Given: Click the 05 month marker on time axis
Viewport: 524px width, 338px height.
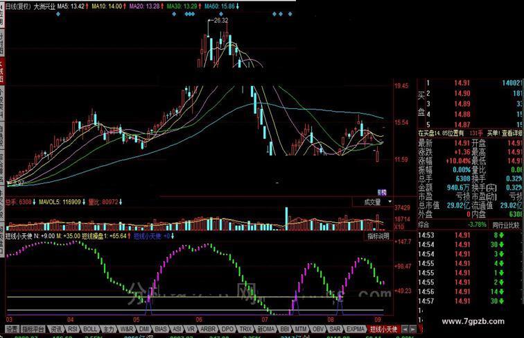Looking at the screenshot, I should (x=137, y=319).
